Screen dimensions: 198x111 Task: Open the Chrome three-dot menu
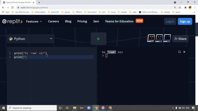coord(195,7)
